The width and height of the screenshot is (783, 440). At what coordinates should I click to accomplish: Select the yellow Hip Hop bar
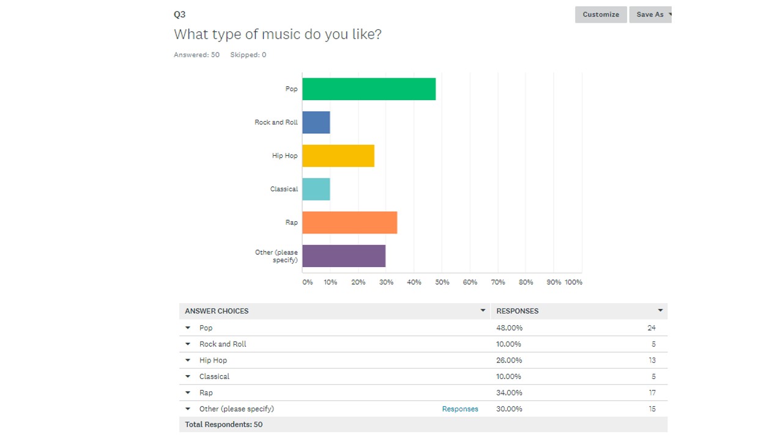pyautogui.click(x=338, y=156)
